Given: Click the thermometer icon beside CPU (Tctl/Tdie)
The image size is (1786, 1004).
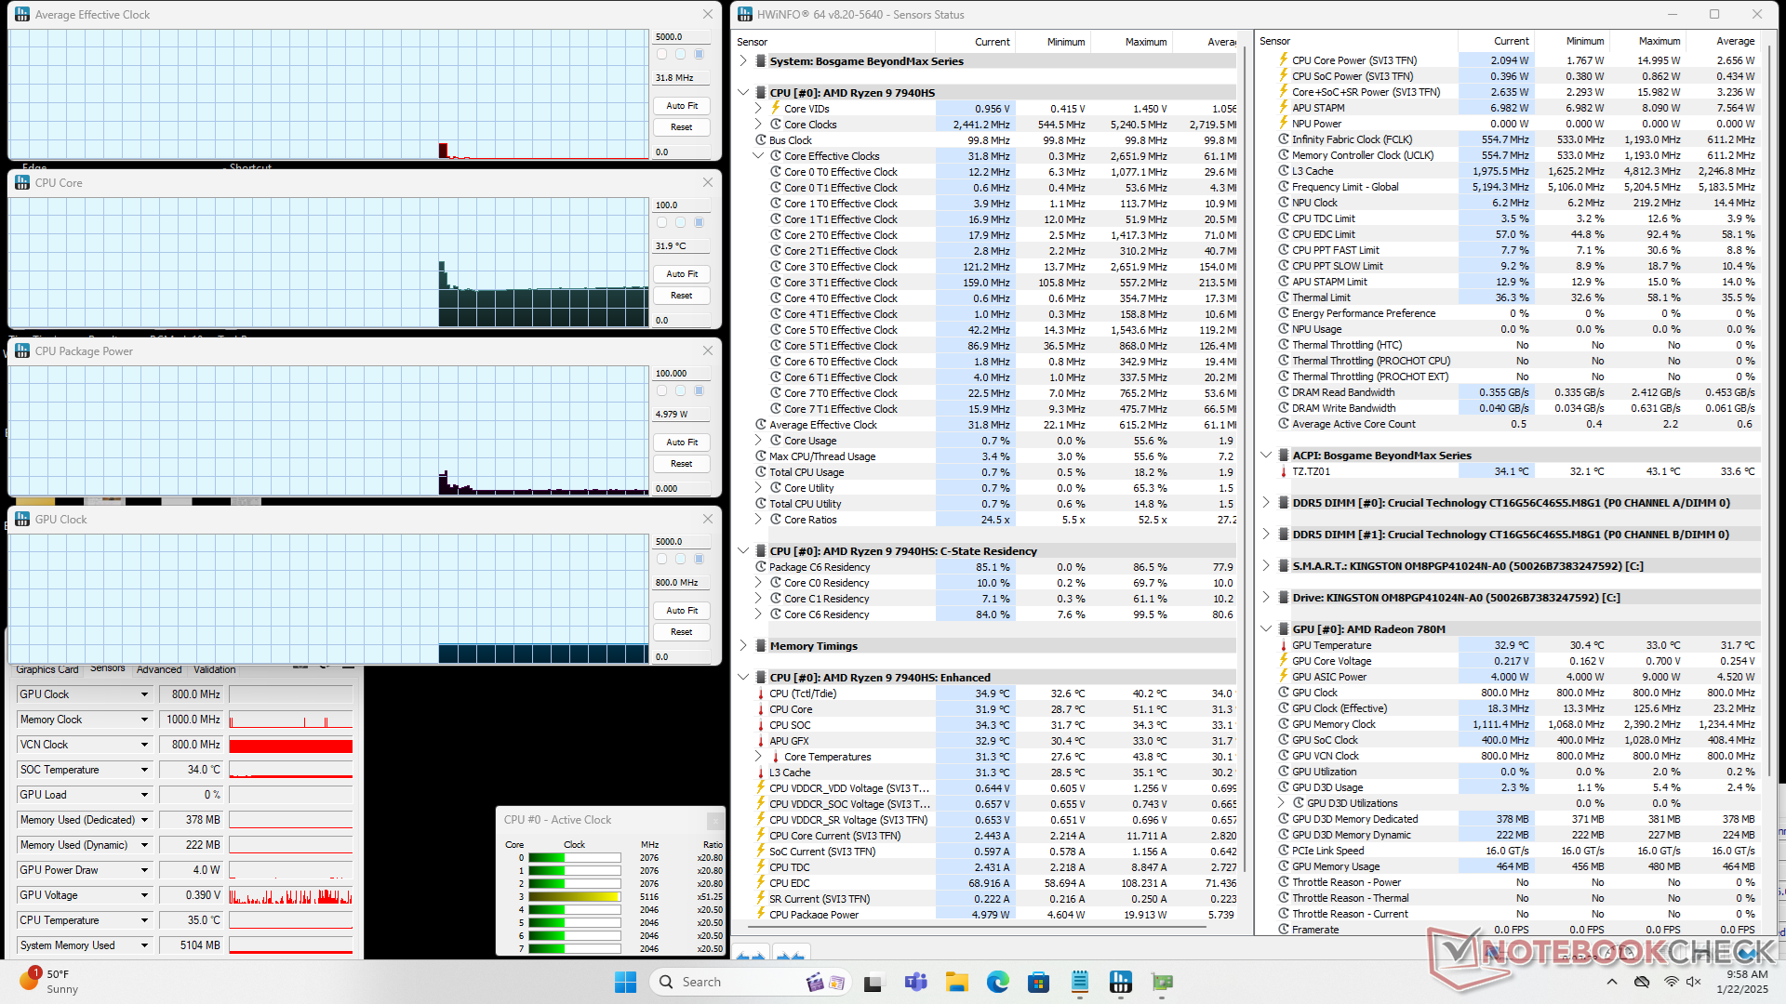Looking at the screenshot, I should coord(760,694).
